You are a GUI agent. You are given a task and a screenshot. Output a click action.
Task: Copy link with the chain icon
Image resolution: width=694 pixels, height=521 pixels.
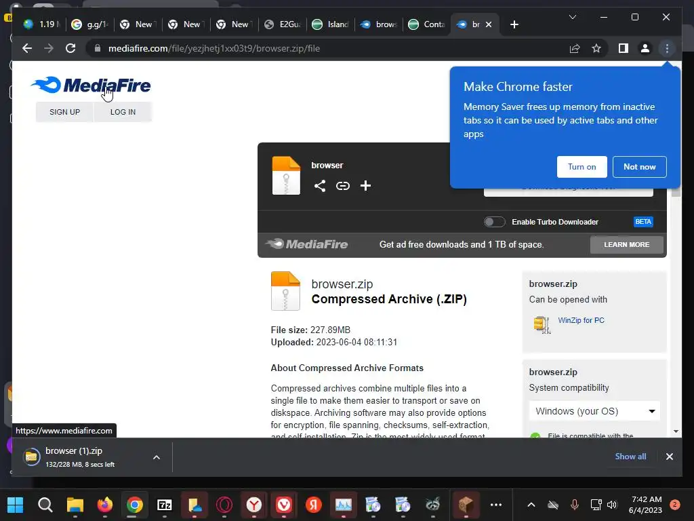coord(342,186)
